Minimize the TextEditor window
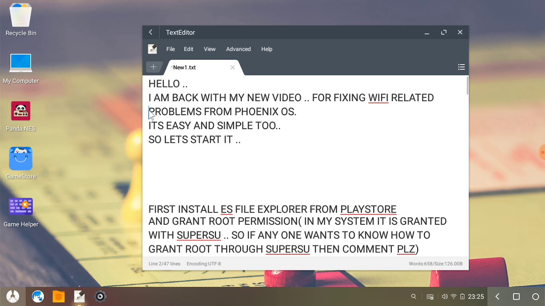 tap(427, 33)
